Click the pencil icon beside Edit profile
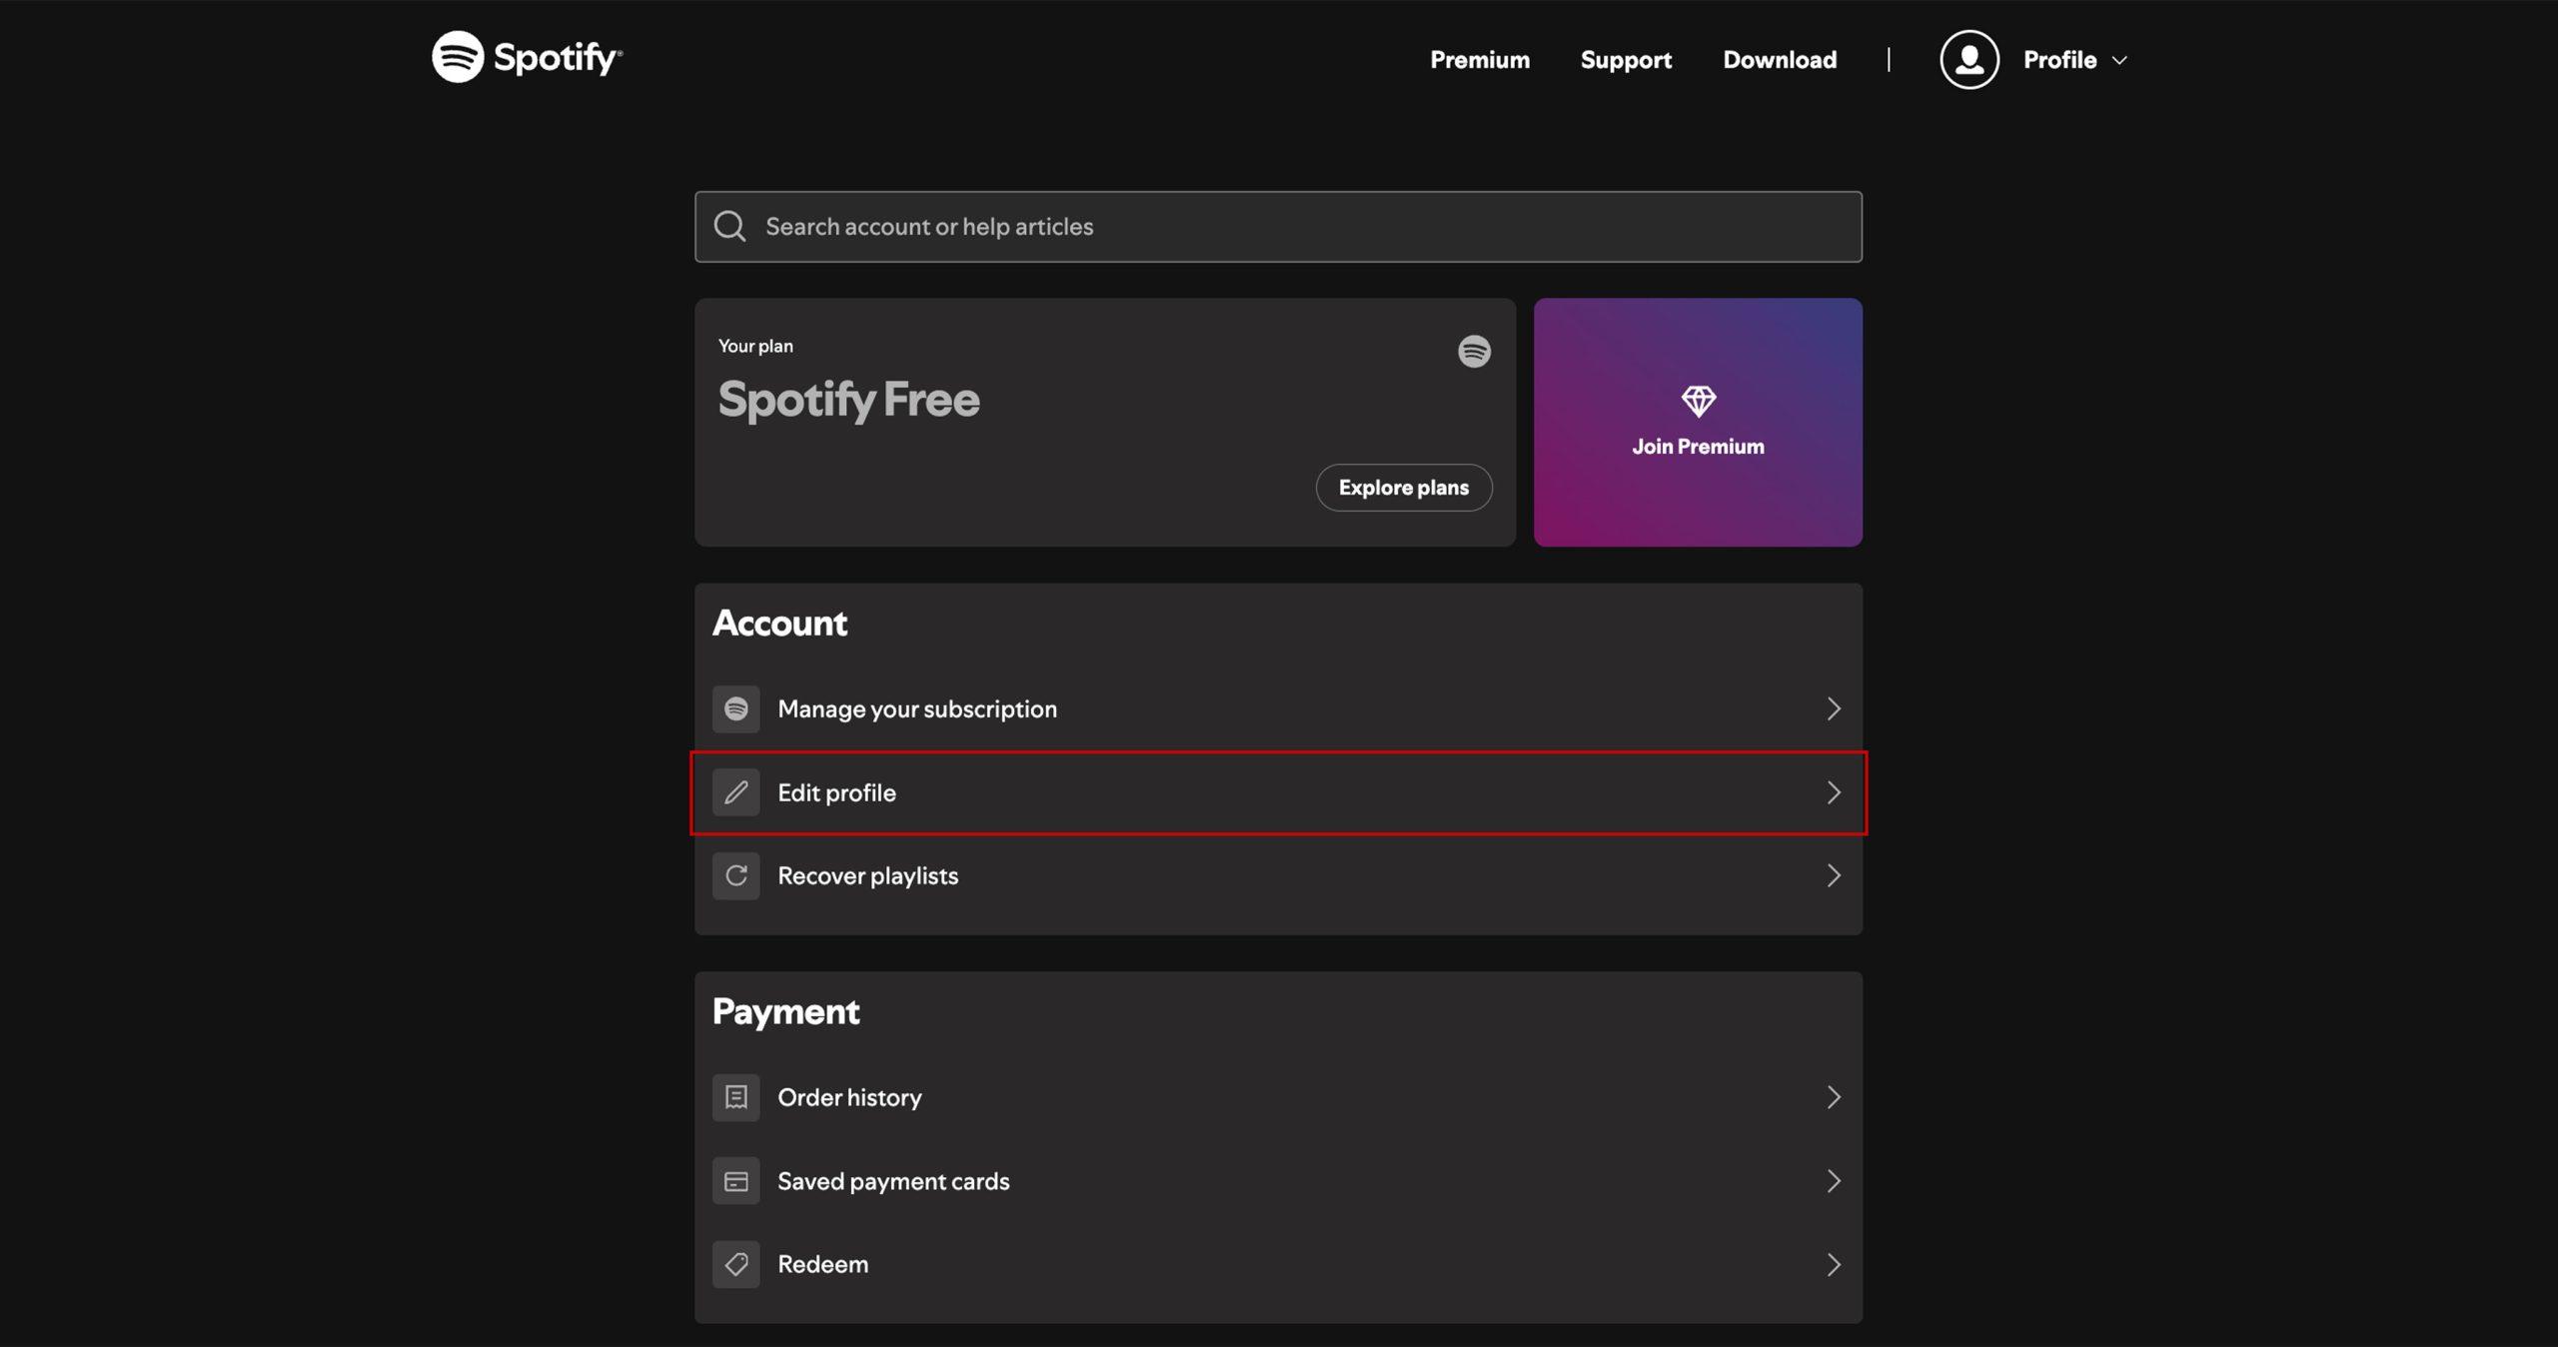Viewport: 2558px width, 1347px height. pos(736,792)
